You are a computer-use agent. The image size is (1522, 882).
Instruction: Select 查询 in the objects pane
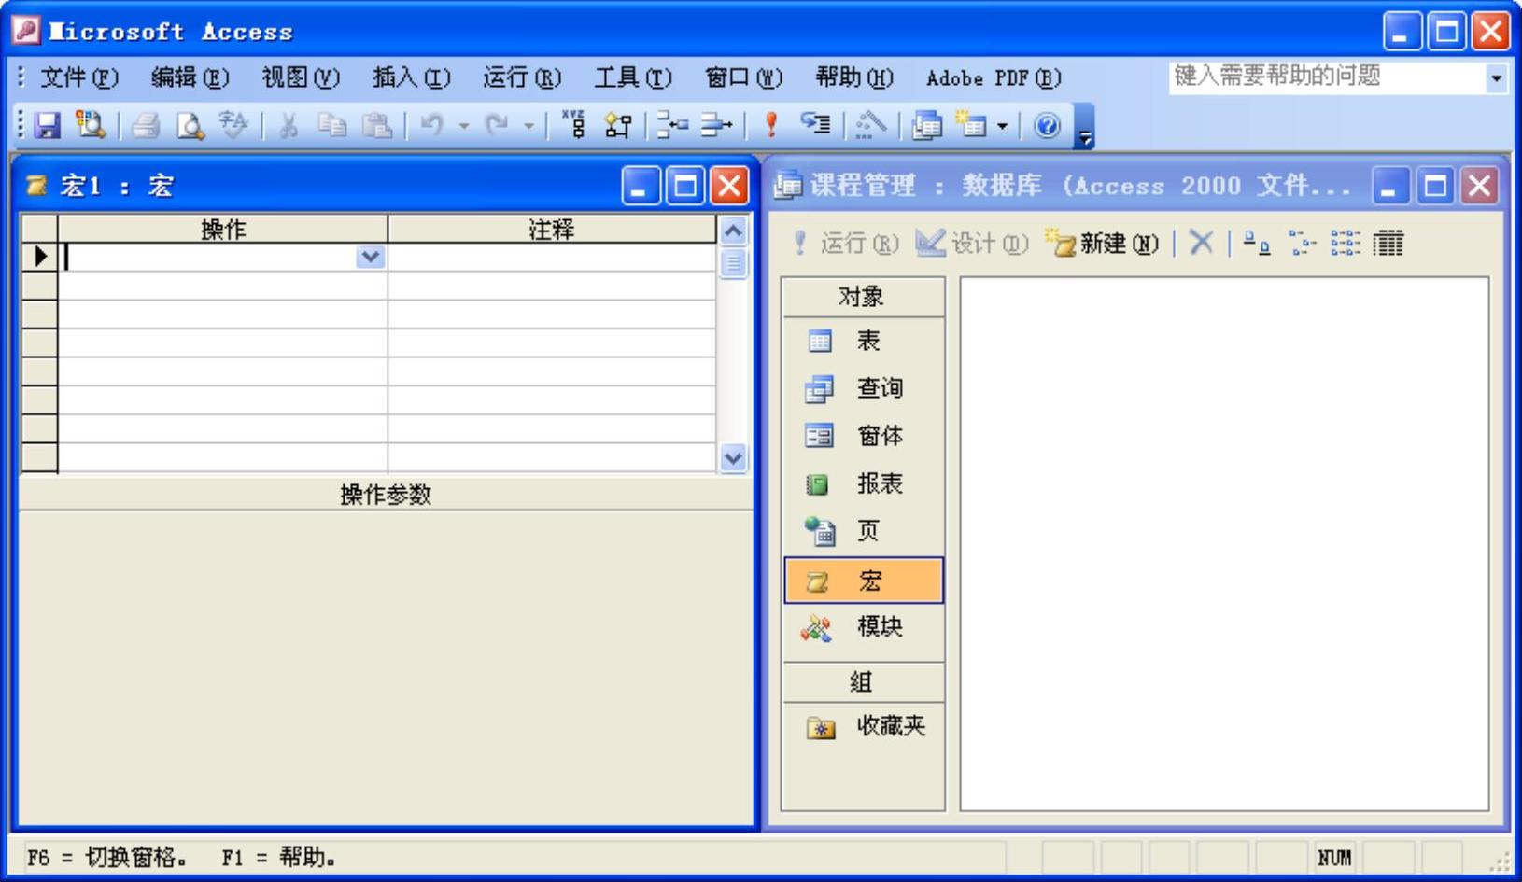click(864, 388)
